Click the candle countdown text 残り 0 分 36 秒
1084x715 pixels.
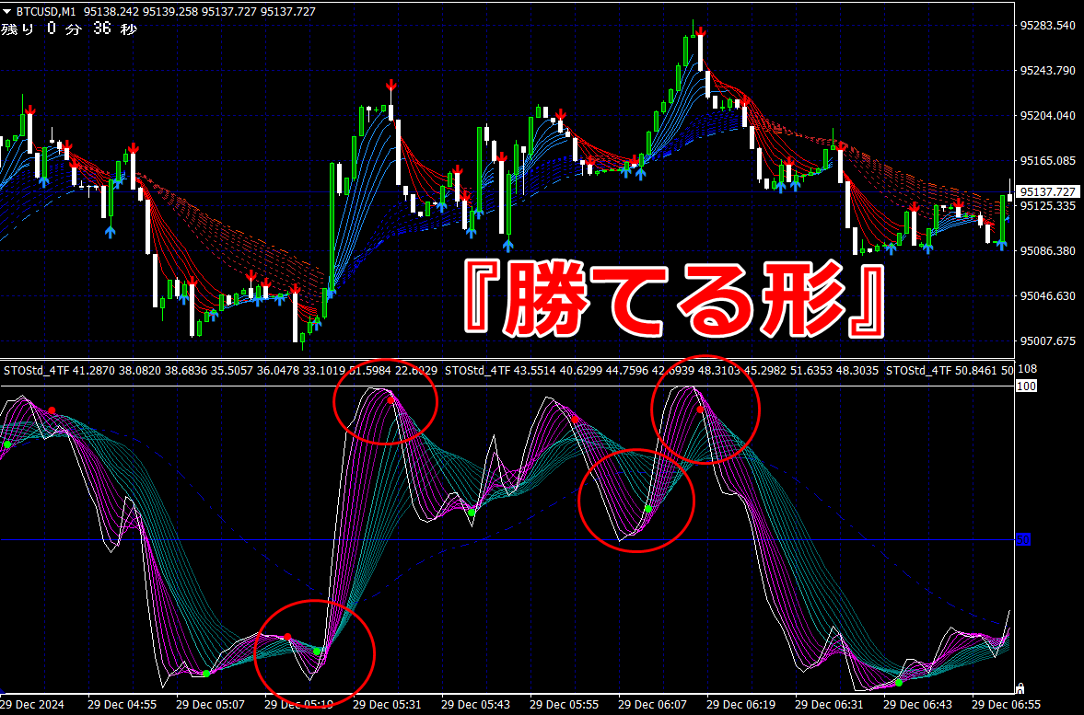pyautogui.click(x=69, y=29)
